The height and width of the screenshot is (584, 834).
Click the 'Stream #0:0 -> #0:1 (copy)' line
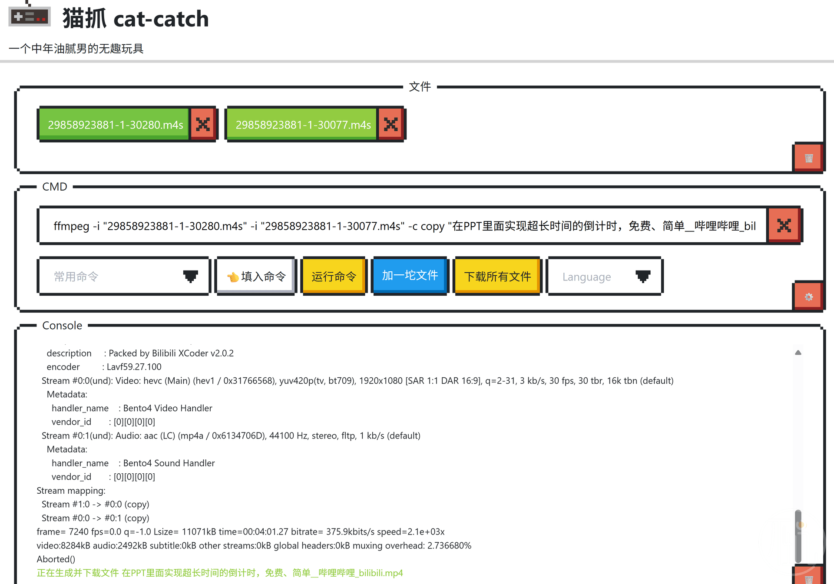click(95, 518)
